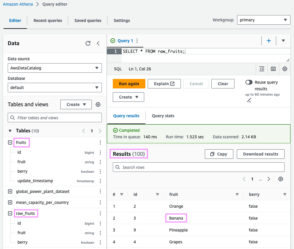Collapse the Data side panel
Viewport: 294px width, 249px height.
(98, 43)
